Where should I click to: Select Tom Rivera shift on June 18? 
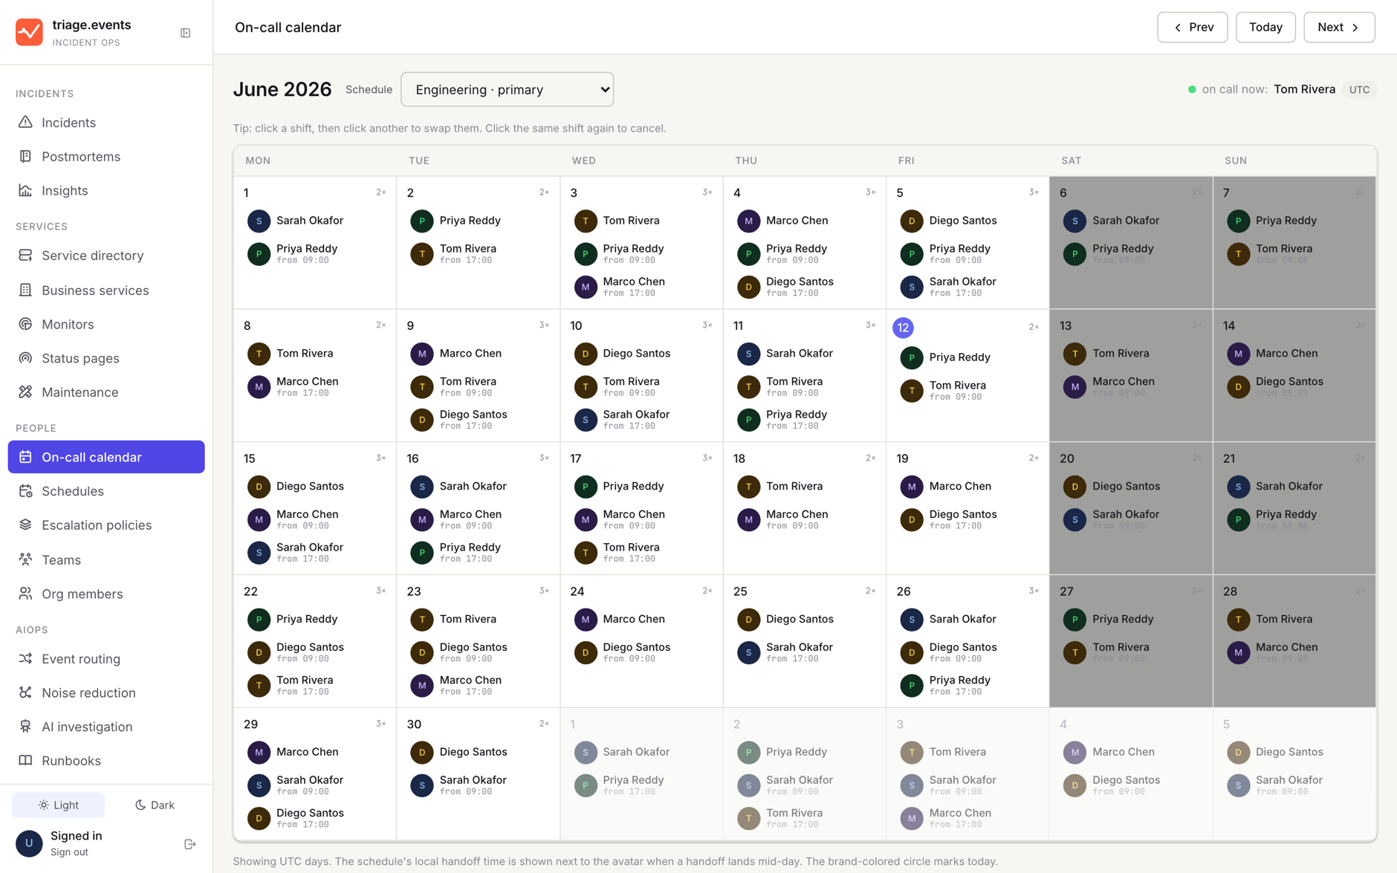[x=803, y=487]
